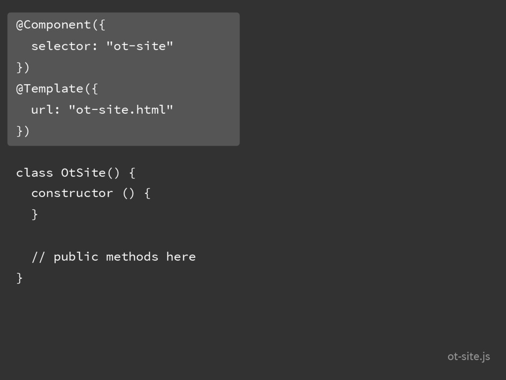Click the word "methods" in the comment
506x380 pixels.
(132, 257)
